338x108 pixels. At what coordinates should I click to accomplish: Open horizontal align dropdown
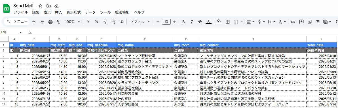click(250, 22)
